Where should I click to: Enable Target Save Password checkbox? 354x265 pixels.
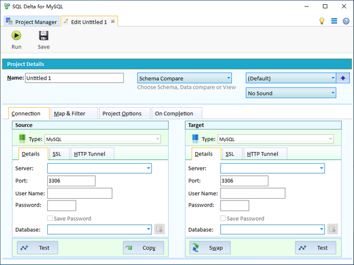pyautogui.click(x=223, y=218)
